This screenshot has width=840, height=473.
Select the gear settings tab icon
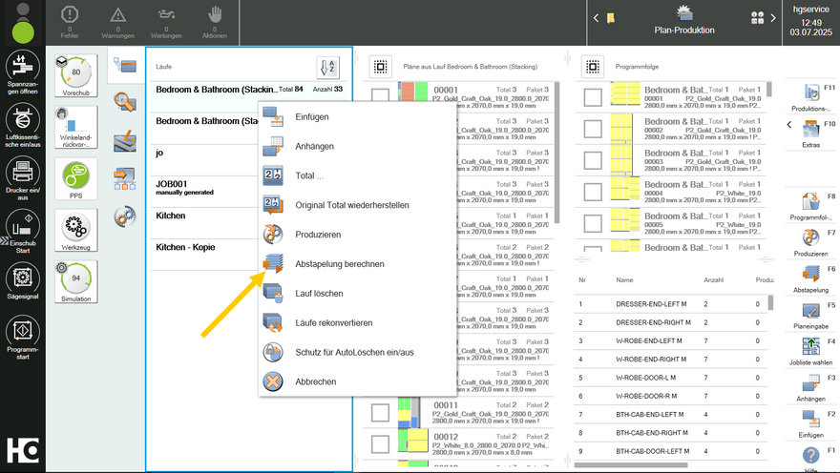point(125,216)
